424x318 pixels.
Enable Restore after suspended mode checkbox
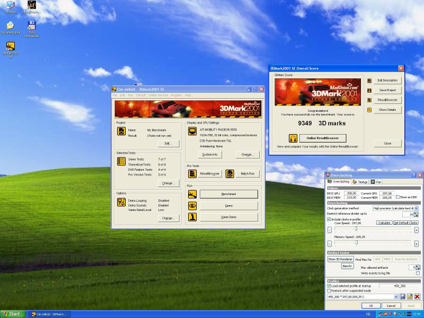pyautogui.click(x=329, y=290)
